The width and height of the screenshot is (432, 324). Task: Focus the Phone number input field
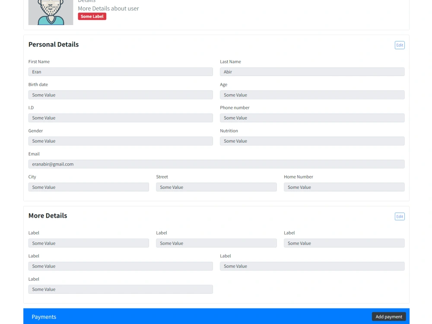point(312,118)
